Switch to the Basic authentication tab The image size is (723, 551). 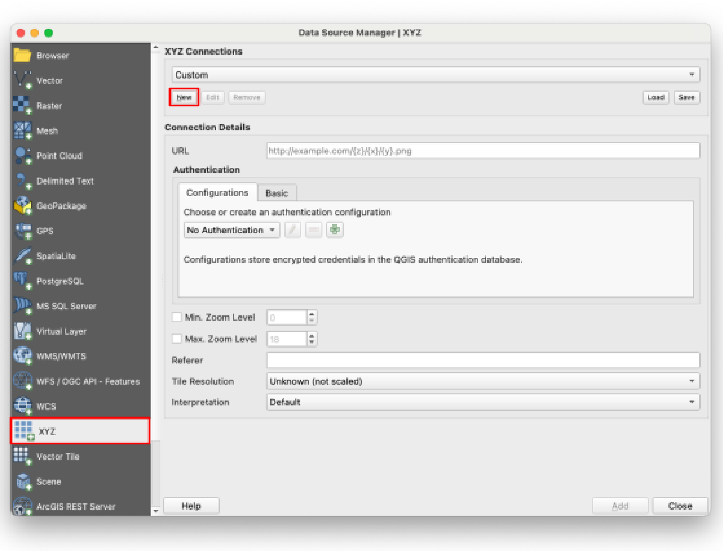277,193
